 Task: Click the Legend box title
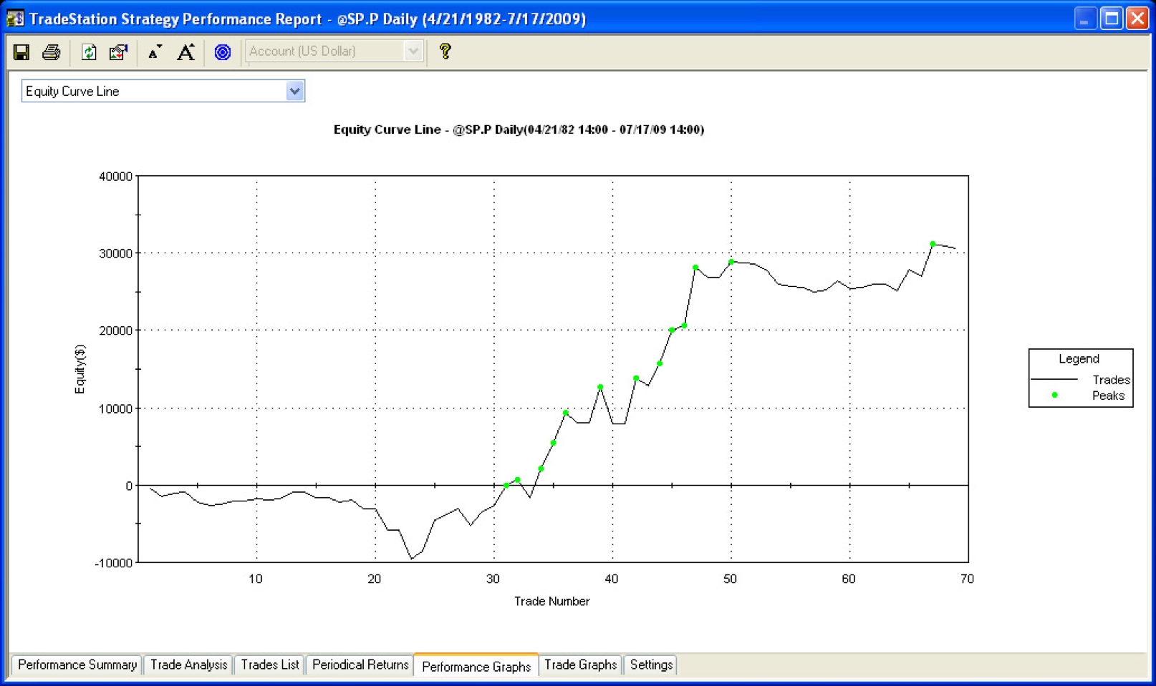point(1079,359)
